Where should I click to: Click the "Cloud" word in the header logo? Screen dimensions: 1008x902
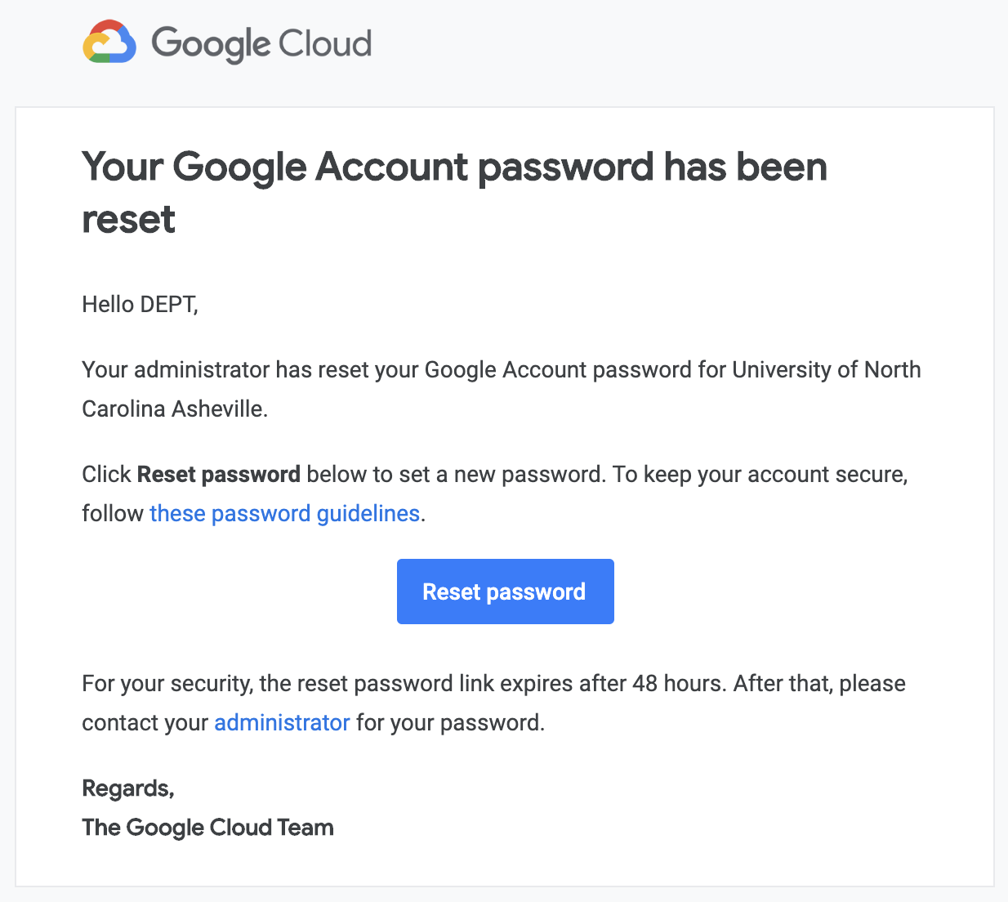coord(325,43)
